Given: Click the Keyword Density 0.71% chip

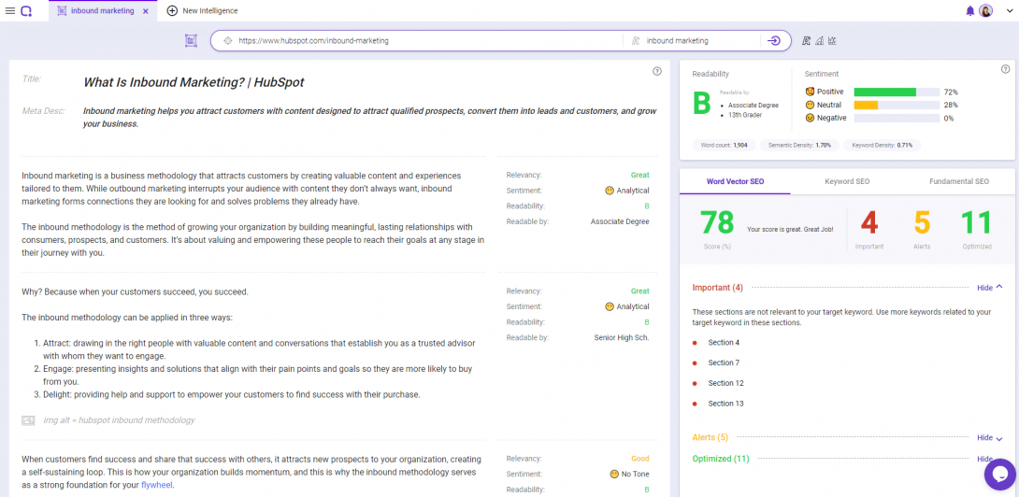Looking at the screenshot, I should click(882, 145).
